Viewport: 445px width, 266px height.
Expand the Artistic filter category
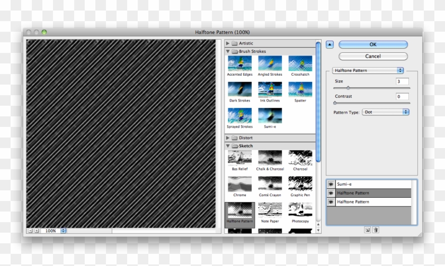tap(228, 43)
